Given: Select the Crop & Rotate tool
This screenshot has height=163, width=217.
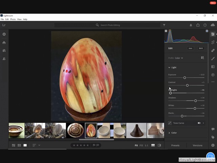Looking at the screenshot, I should click(213, 42).
